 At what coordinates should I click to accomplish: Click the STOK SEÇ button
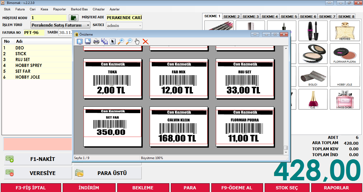tap(287, 187)
